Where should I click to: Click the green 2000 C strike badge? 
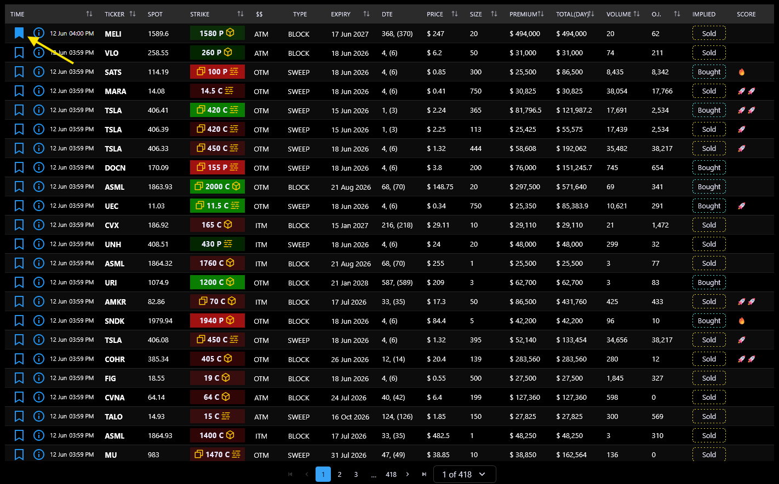click(x=217, y=186)
